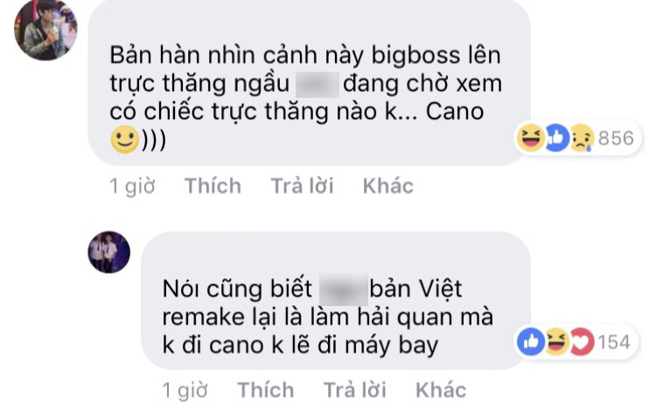Image resolution: width=656 pixels, height=404 pixels.
Task: Click Trả lời under the bigboss comment
Action: pyautogui.click(x=302, y=185)
